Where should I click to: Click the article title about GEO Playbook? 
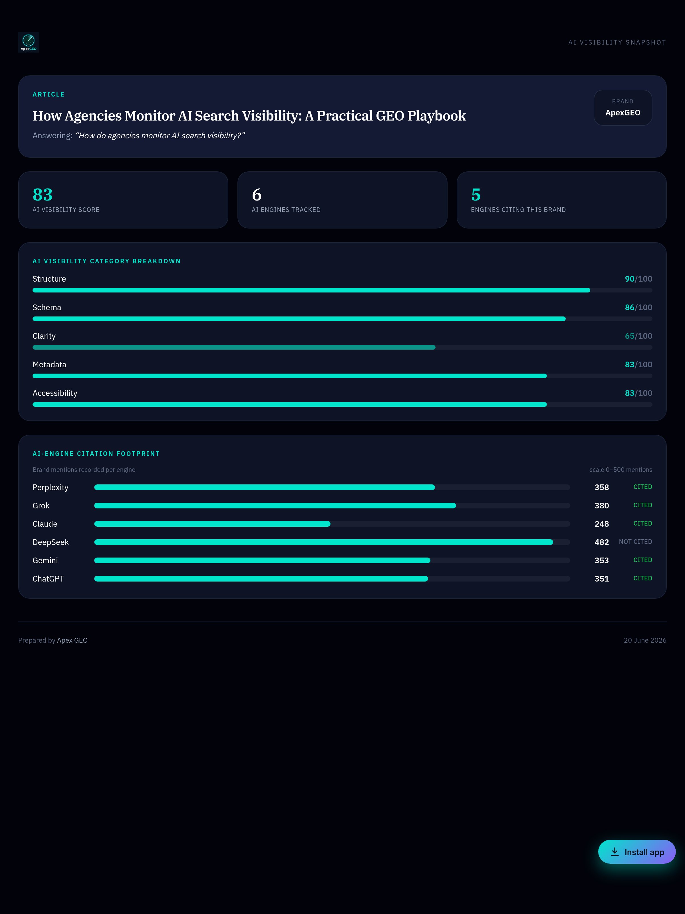[x=249, y=116]
